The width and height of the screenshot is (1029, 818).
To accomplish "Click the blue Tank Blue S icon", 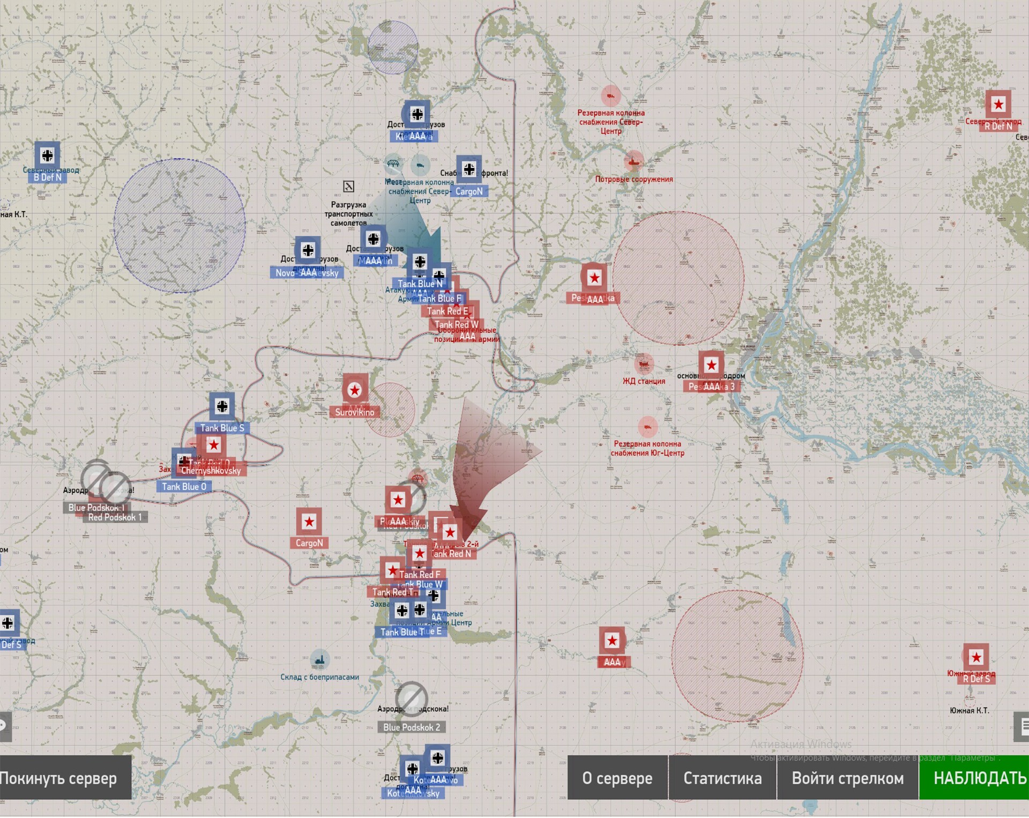I will tap(222, 406).
